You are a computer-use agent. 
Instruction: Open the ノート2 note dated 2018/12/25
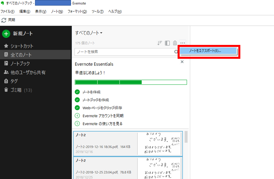click(128, 168)
